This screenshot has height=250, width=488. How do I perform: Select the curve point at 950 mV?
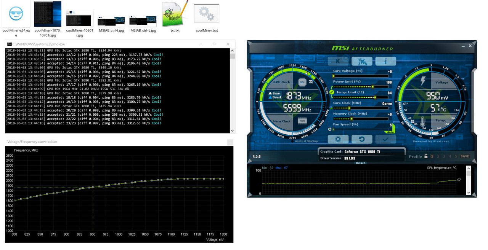tap(93, 187)
